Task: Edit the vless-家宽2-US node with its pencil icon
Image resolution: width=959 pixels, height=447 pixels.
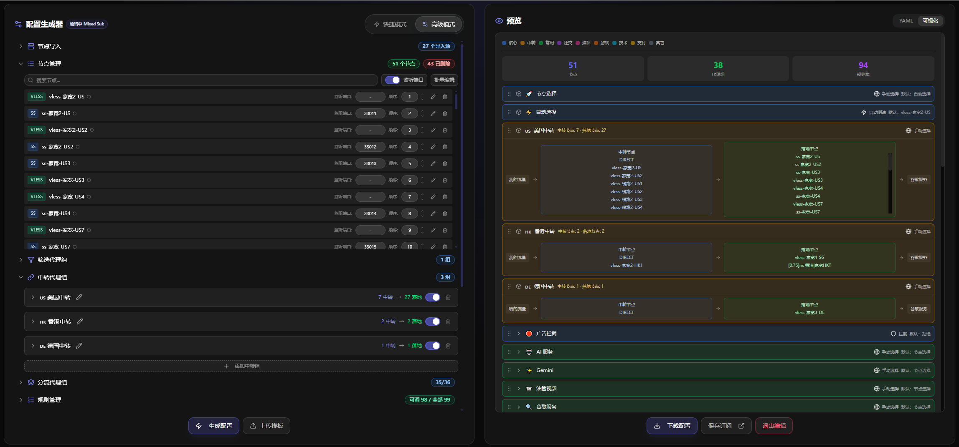Action: click(433, 97)
